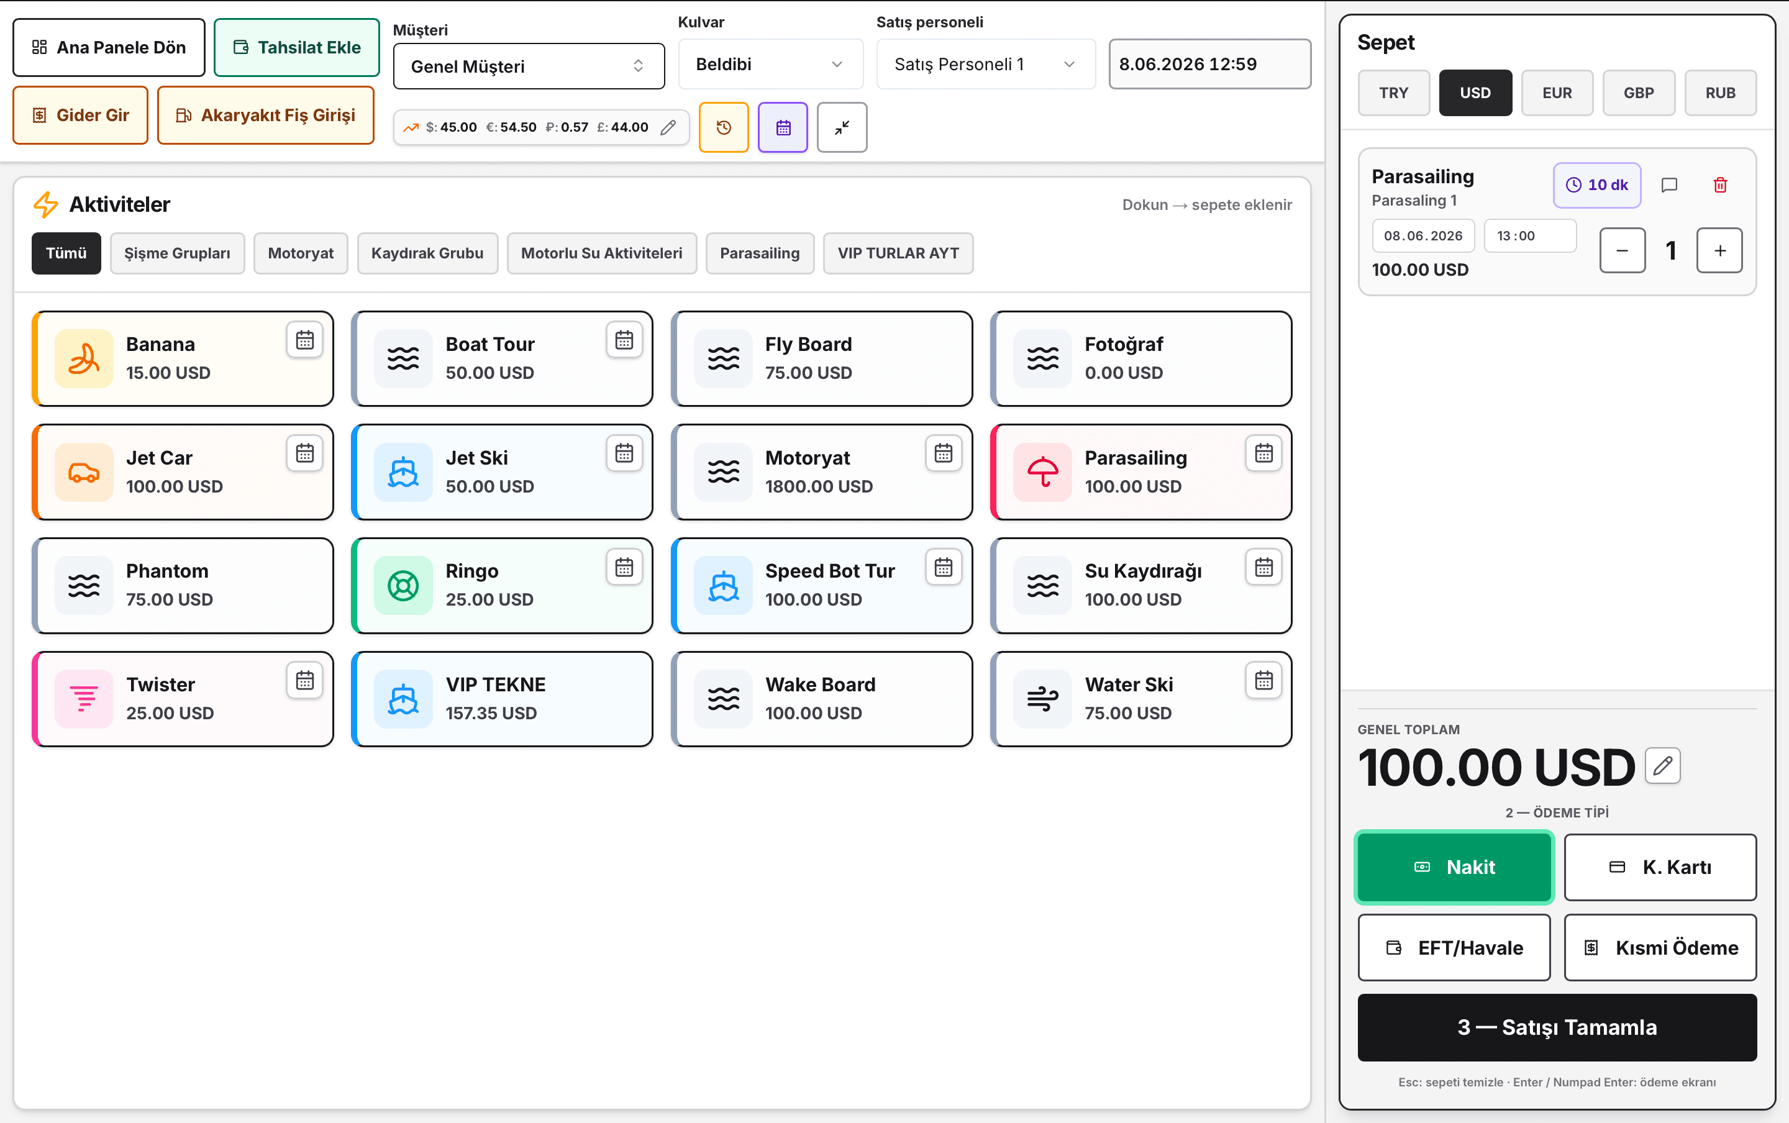This screenshot has width=1789, height=1123.
Task: Decrease Parasailing quantity with minus
Action: [x=1622, y=250]
